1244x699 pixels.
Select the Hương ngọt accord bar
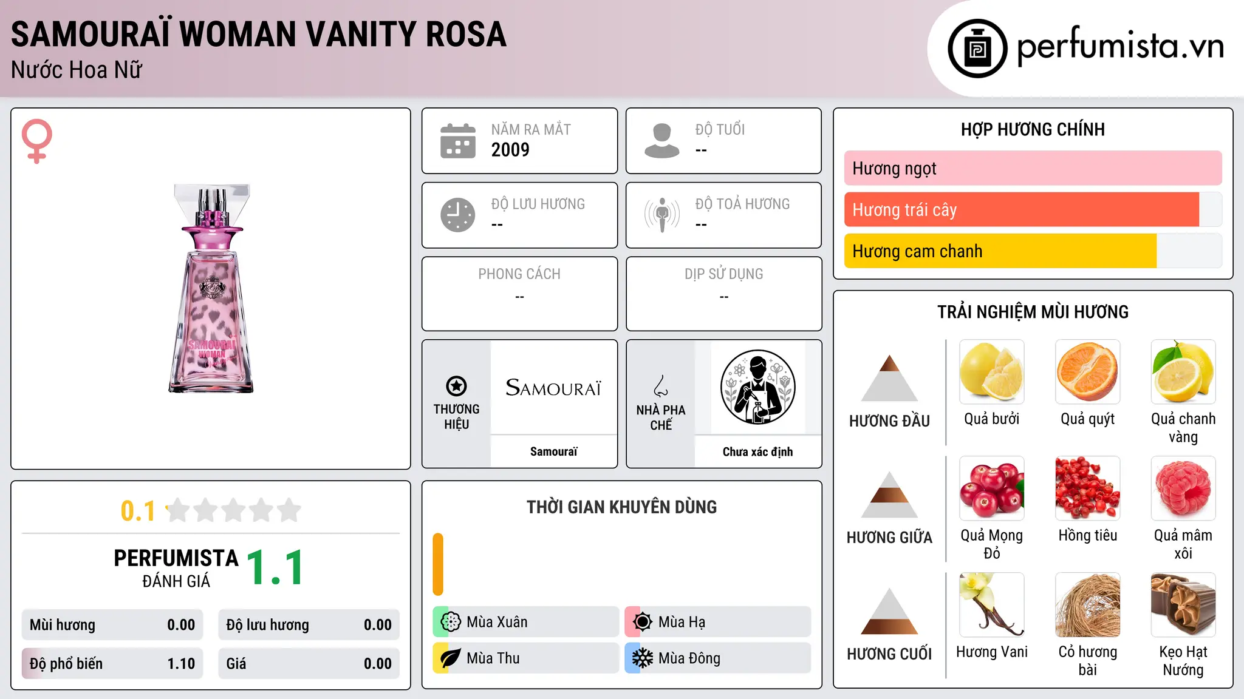[1033, 168]
